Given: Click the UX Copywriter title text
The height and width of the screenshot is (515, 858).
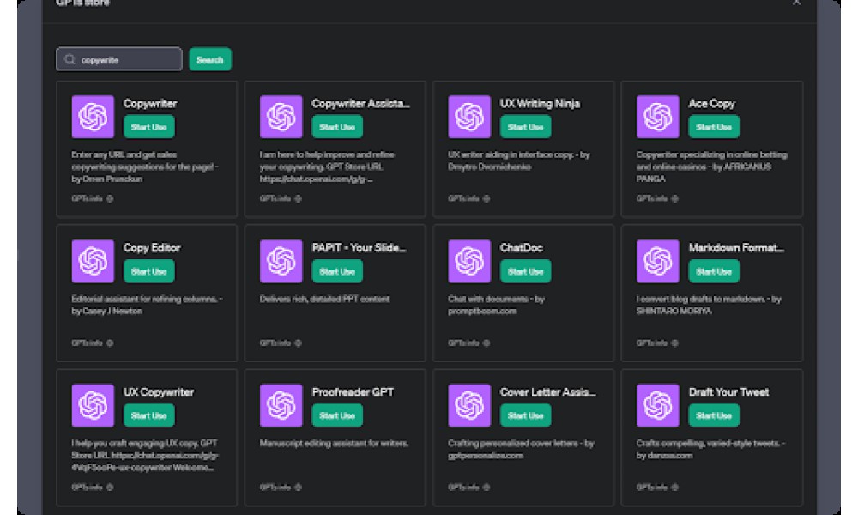Looking at the screenshot, I should (x=159, y=392).
